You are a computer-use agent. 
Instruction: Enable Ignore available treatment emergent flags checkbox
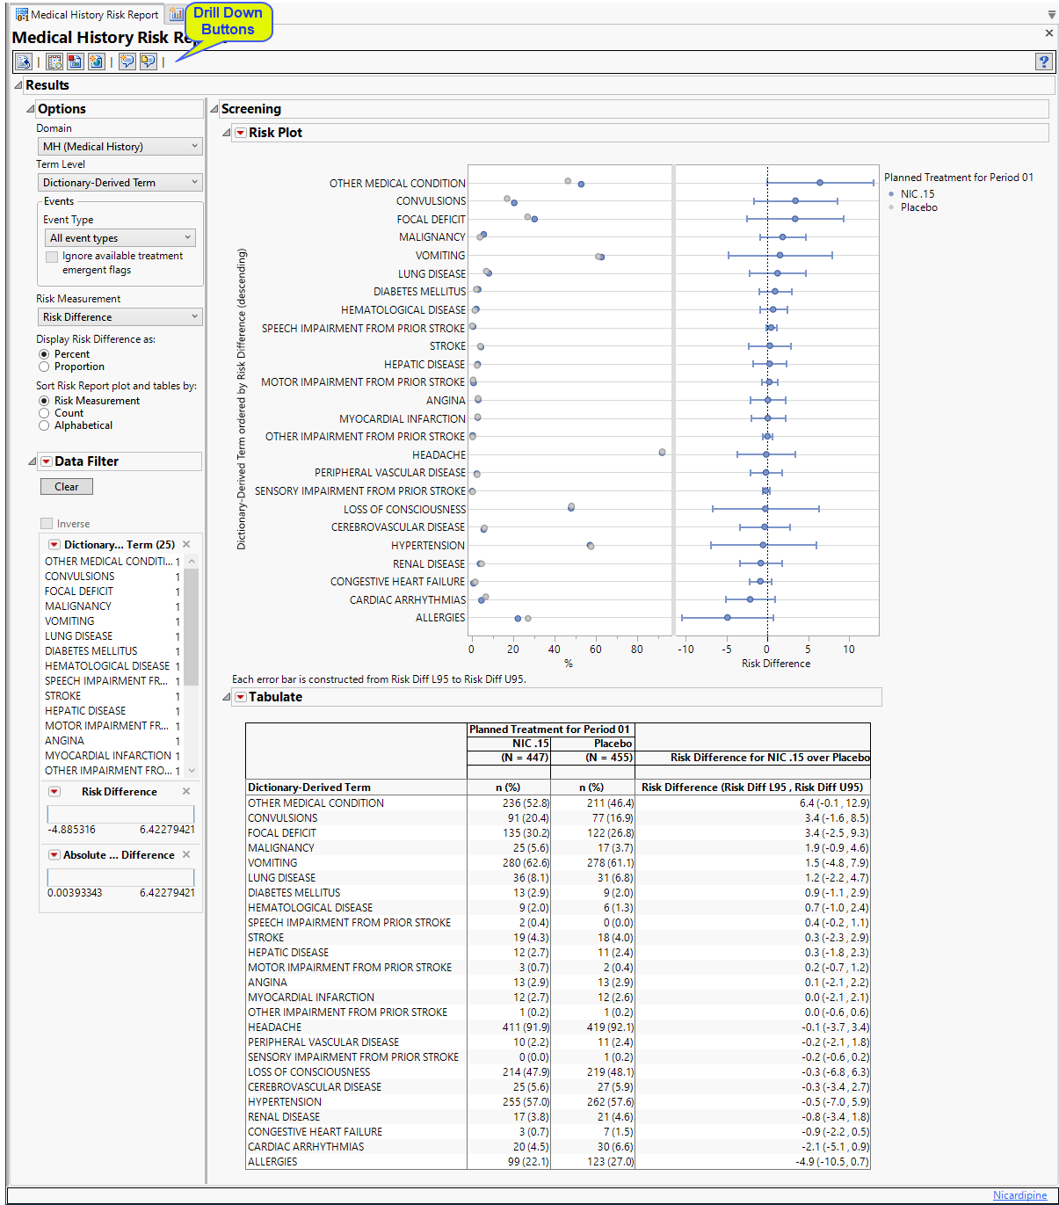(x=52, y=257)
